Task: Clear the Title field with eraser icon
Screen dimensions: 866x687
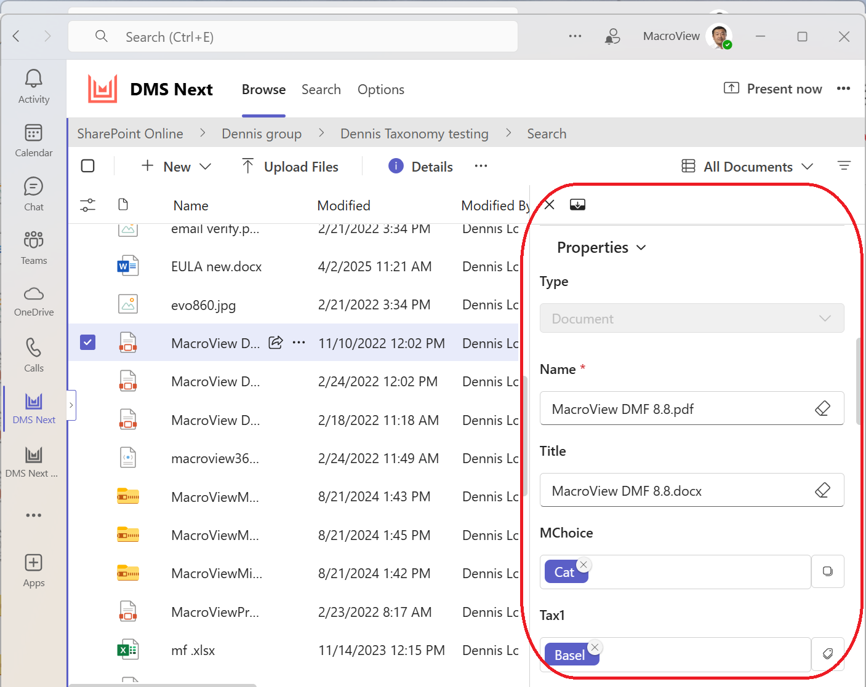Action: click(x=822, y=490)
